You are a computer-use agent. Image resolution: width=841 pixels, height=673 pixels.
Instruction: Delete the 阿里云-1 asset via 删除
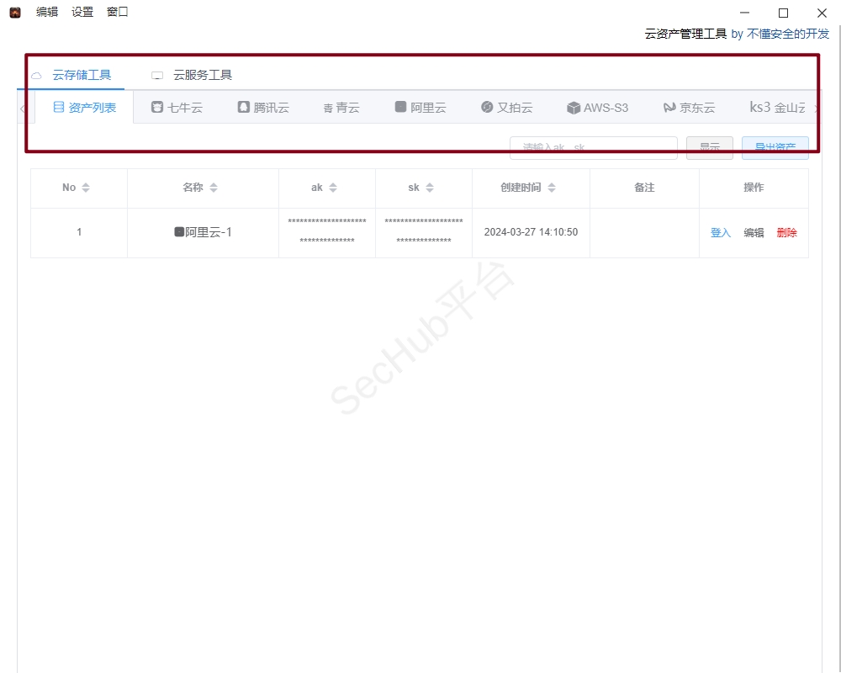point(787,233)
